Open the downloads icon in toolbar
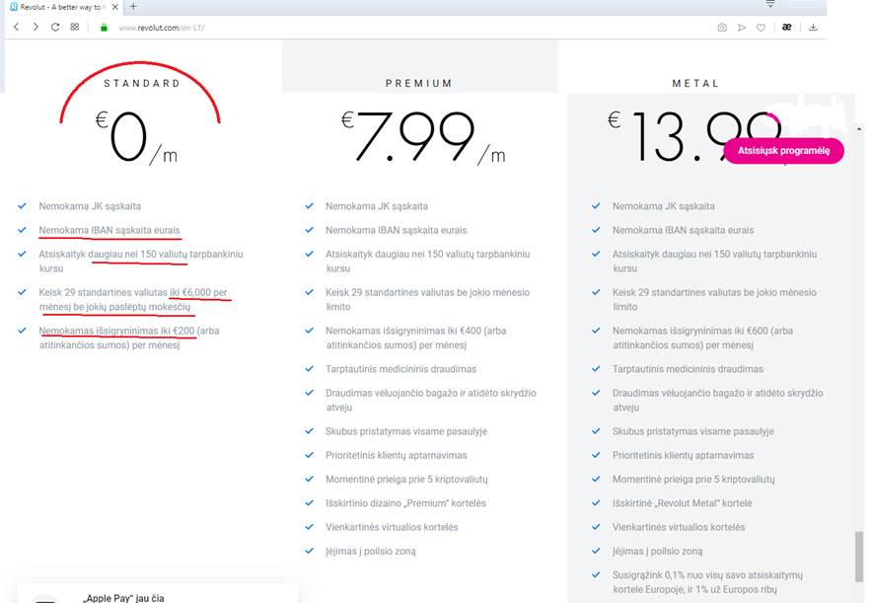 click(814, 27)
